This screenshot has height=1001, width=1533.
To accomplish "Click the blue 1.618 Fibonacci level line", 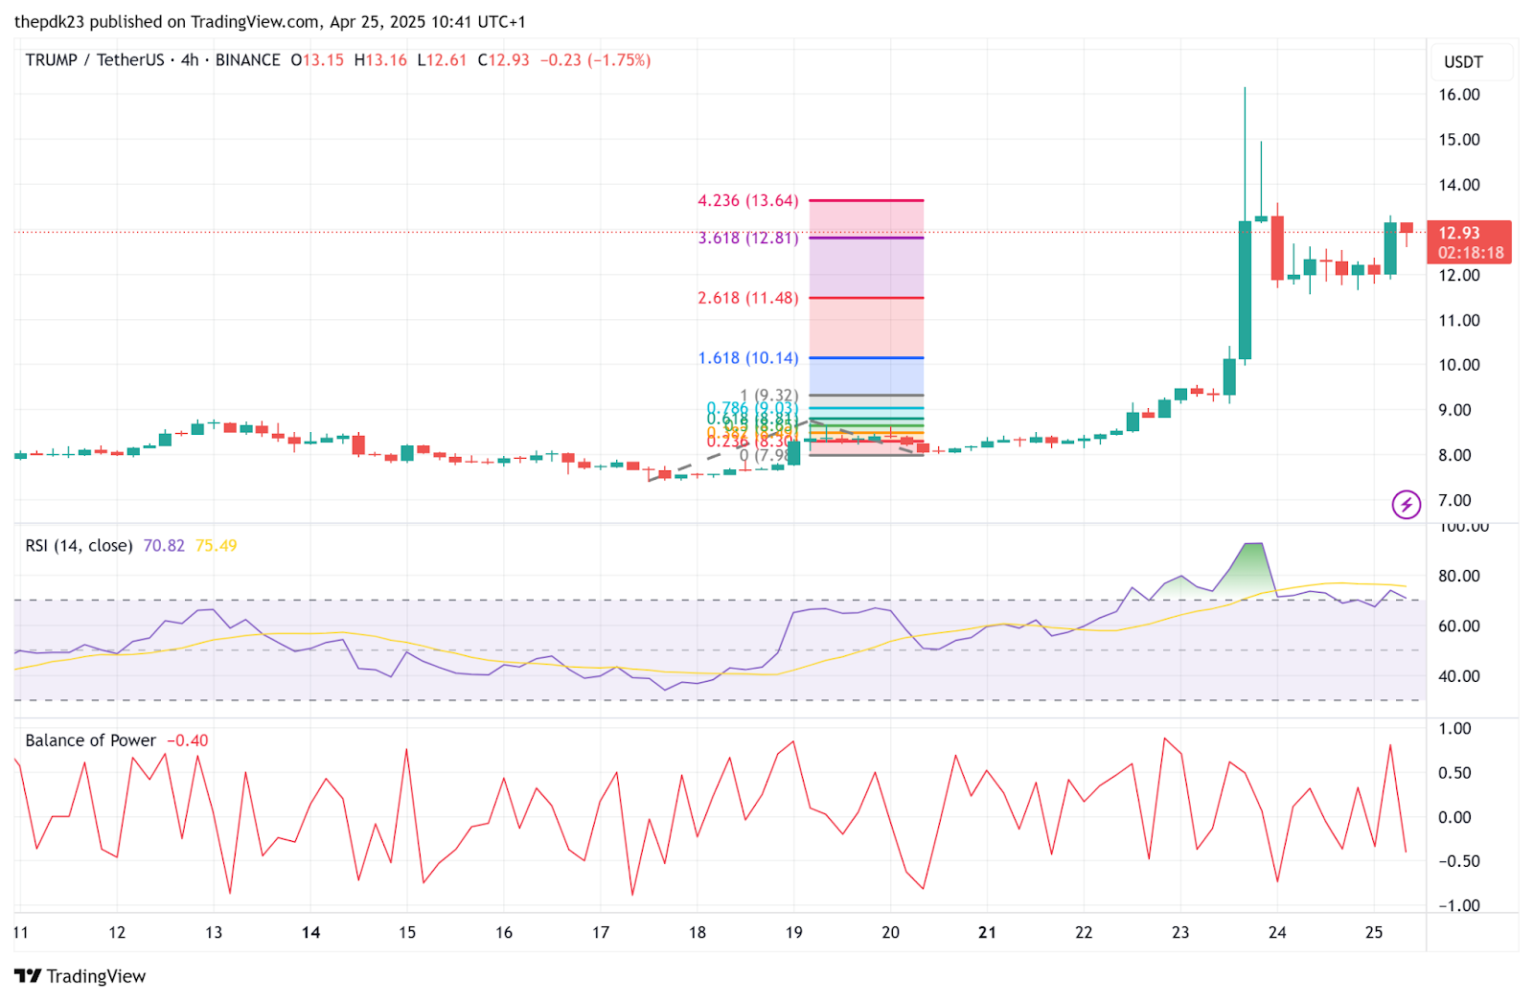I will pos(866,358).
